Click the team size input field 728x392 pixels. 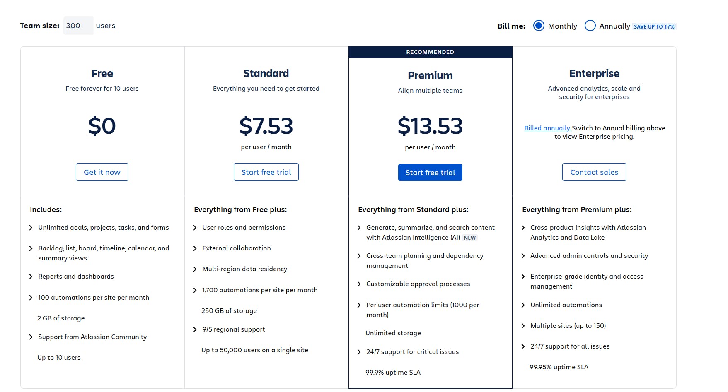click(78, 25)
